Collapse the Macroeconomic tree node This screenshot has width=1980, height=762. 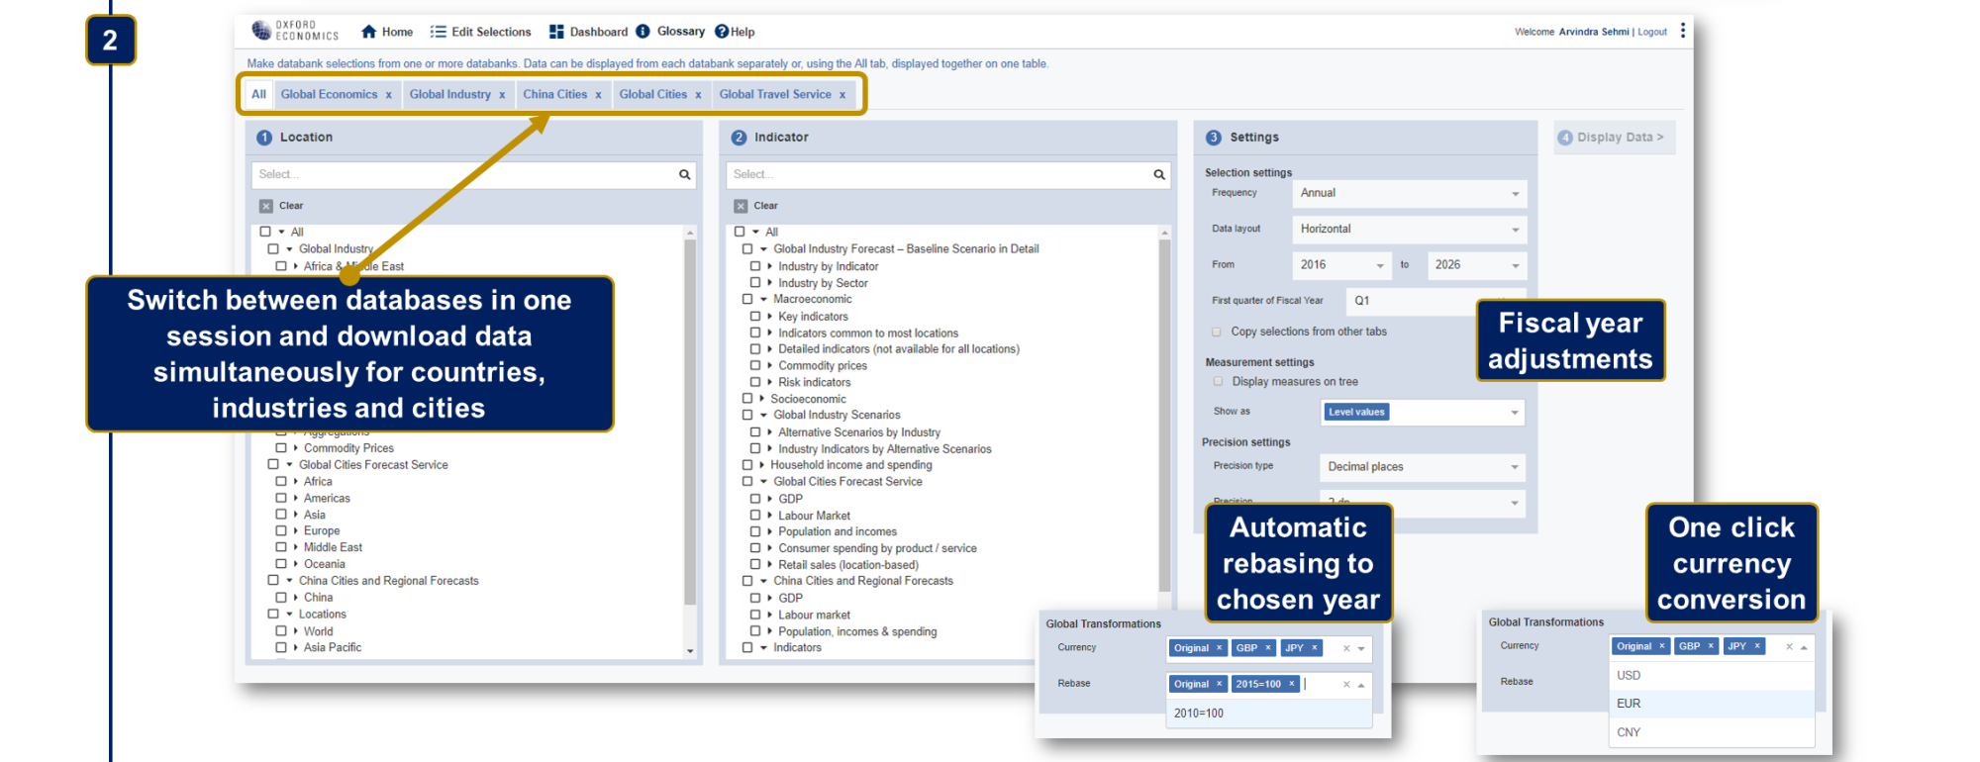(x=763, y=299)
